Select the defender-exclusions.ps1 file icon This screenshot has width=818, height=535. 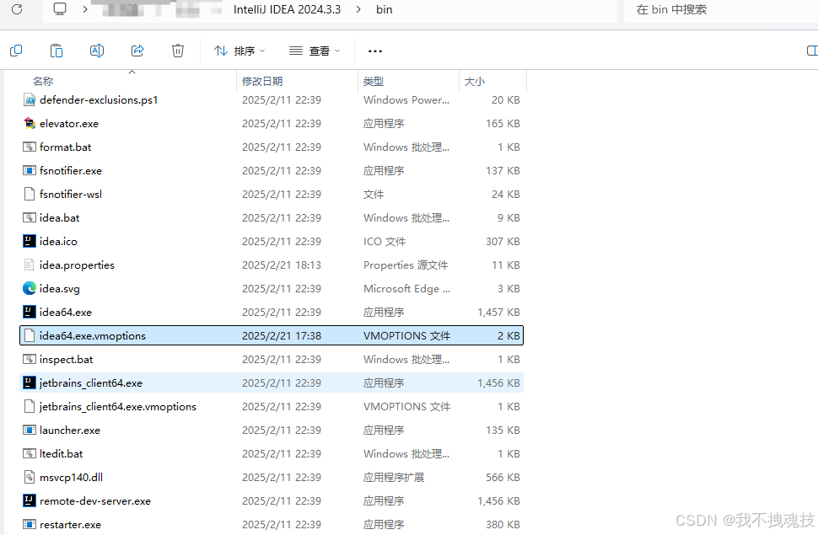30,99
